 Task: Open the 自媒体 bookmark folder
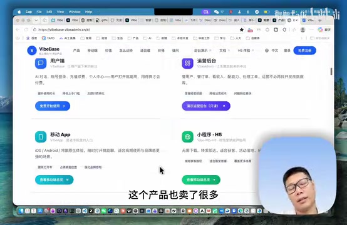(x=253, y=38)
